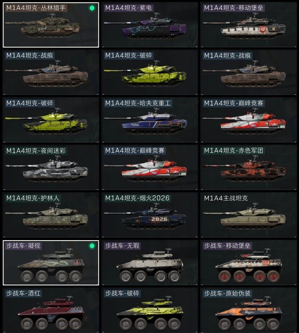The width and height of the screenshot is (299, 333).
Task: Select the 步战车-破碎 lime vehicle skin
Action: coord(150,310)
